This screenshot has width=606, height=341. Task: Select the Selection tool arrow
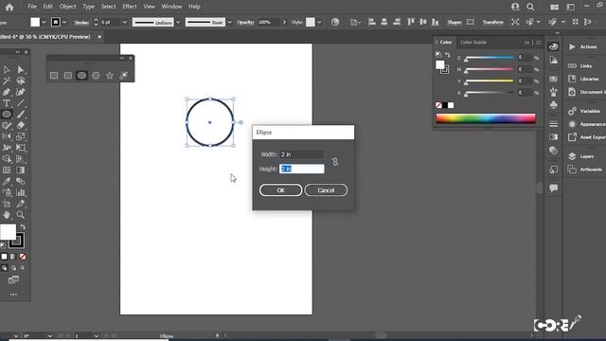tap(7, 69)
